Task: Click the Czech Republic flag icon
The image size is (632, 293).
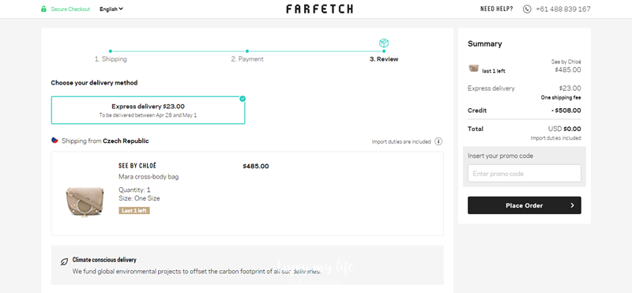Action: [x=55, y=141]
